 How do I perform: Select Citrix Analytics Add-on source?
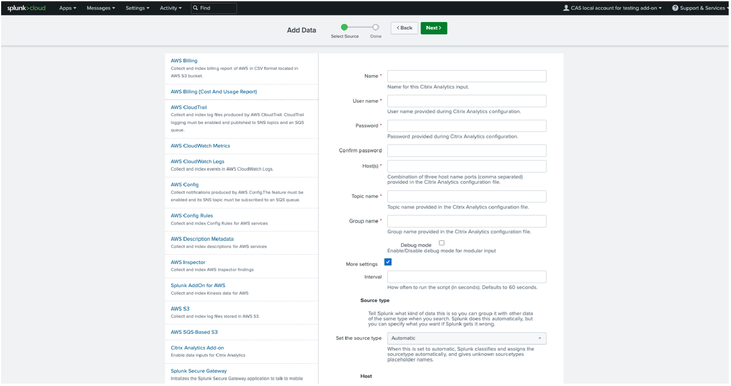(x=197, y=348)
